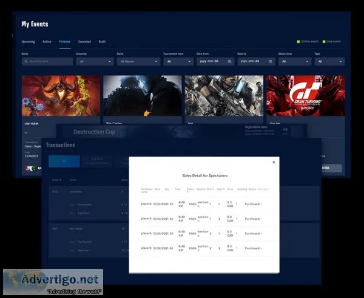Expand the Select time dropdown

point(295,61)
